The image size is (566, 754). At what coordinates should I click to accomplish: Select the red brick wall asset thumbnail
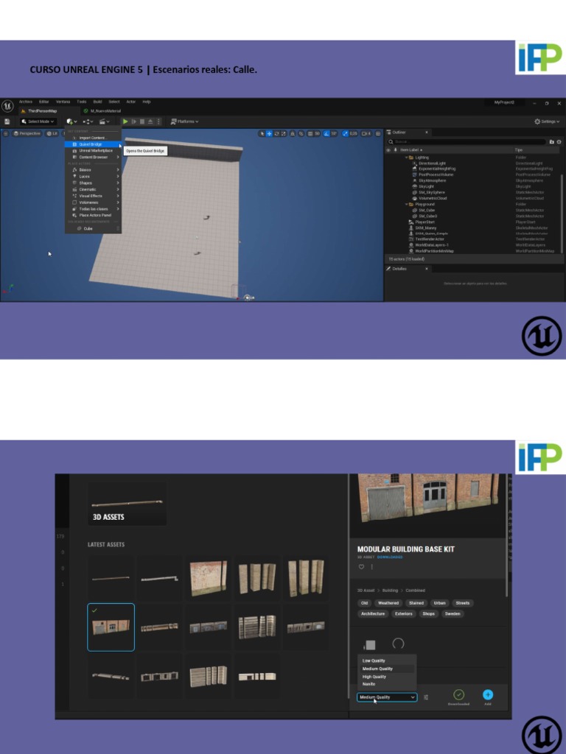coord(208,578)
